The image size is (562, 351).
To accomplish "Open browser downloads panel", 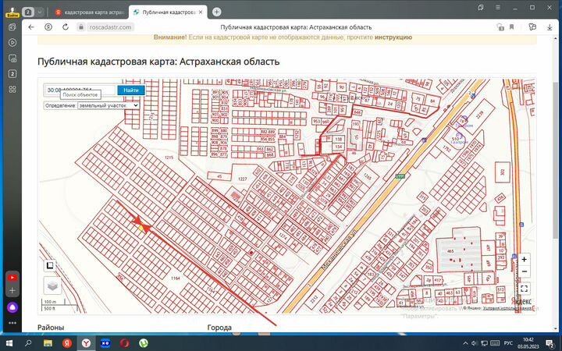I will point(549,27).
